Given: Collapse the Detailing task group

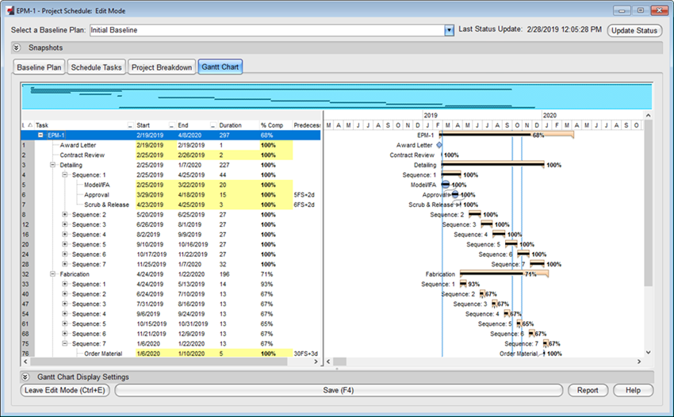Looking at the screenshot, I should click(x=53, y=165).
